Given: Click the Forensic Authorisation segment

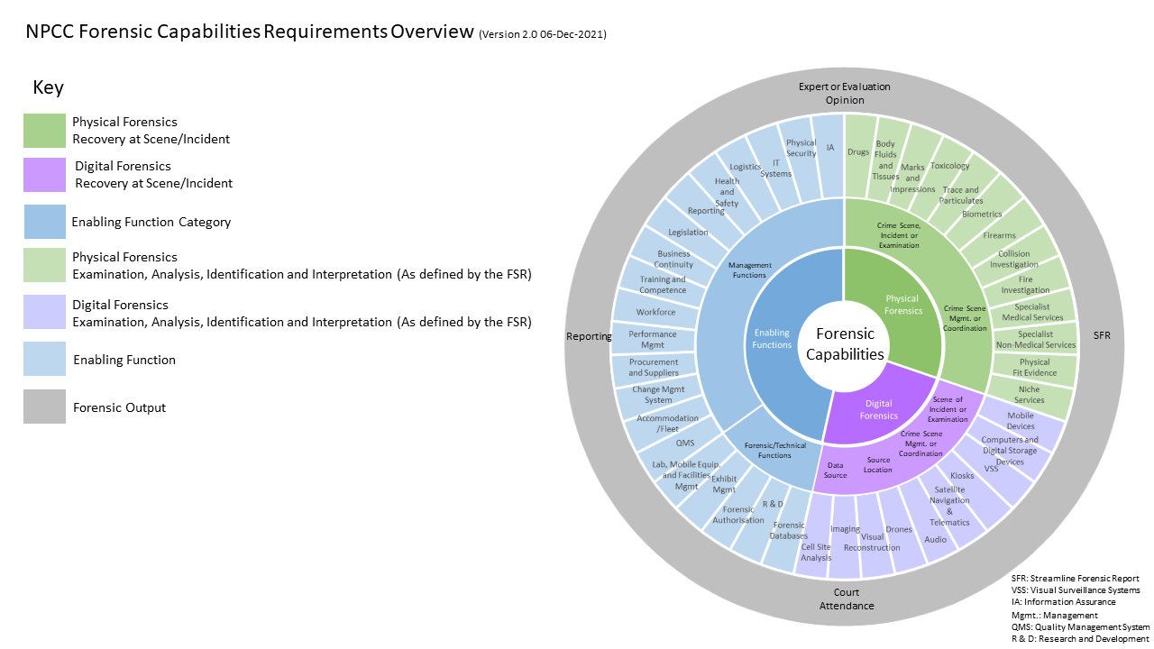Looking at the screenshot, I should coord(738,514).
